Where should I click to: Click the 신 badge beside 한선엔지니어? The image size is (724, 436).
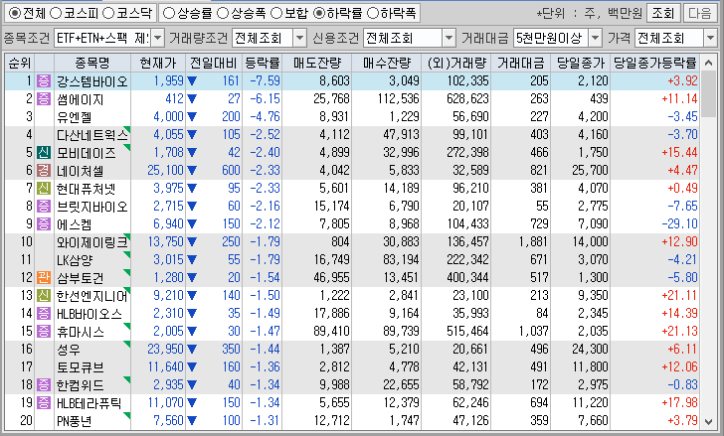[44, 295]
